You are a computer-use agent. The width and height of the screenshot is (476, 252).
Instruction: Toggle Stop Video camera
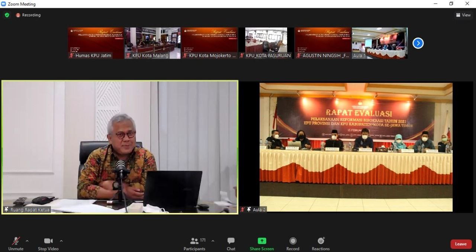coord(48,244)
